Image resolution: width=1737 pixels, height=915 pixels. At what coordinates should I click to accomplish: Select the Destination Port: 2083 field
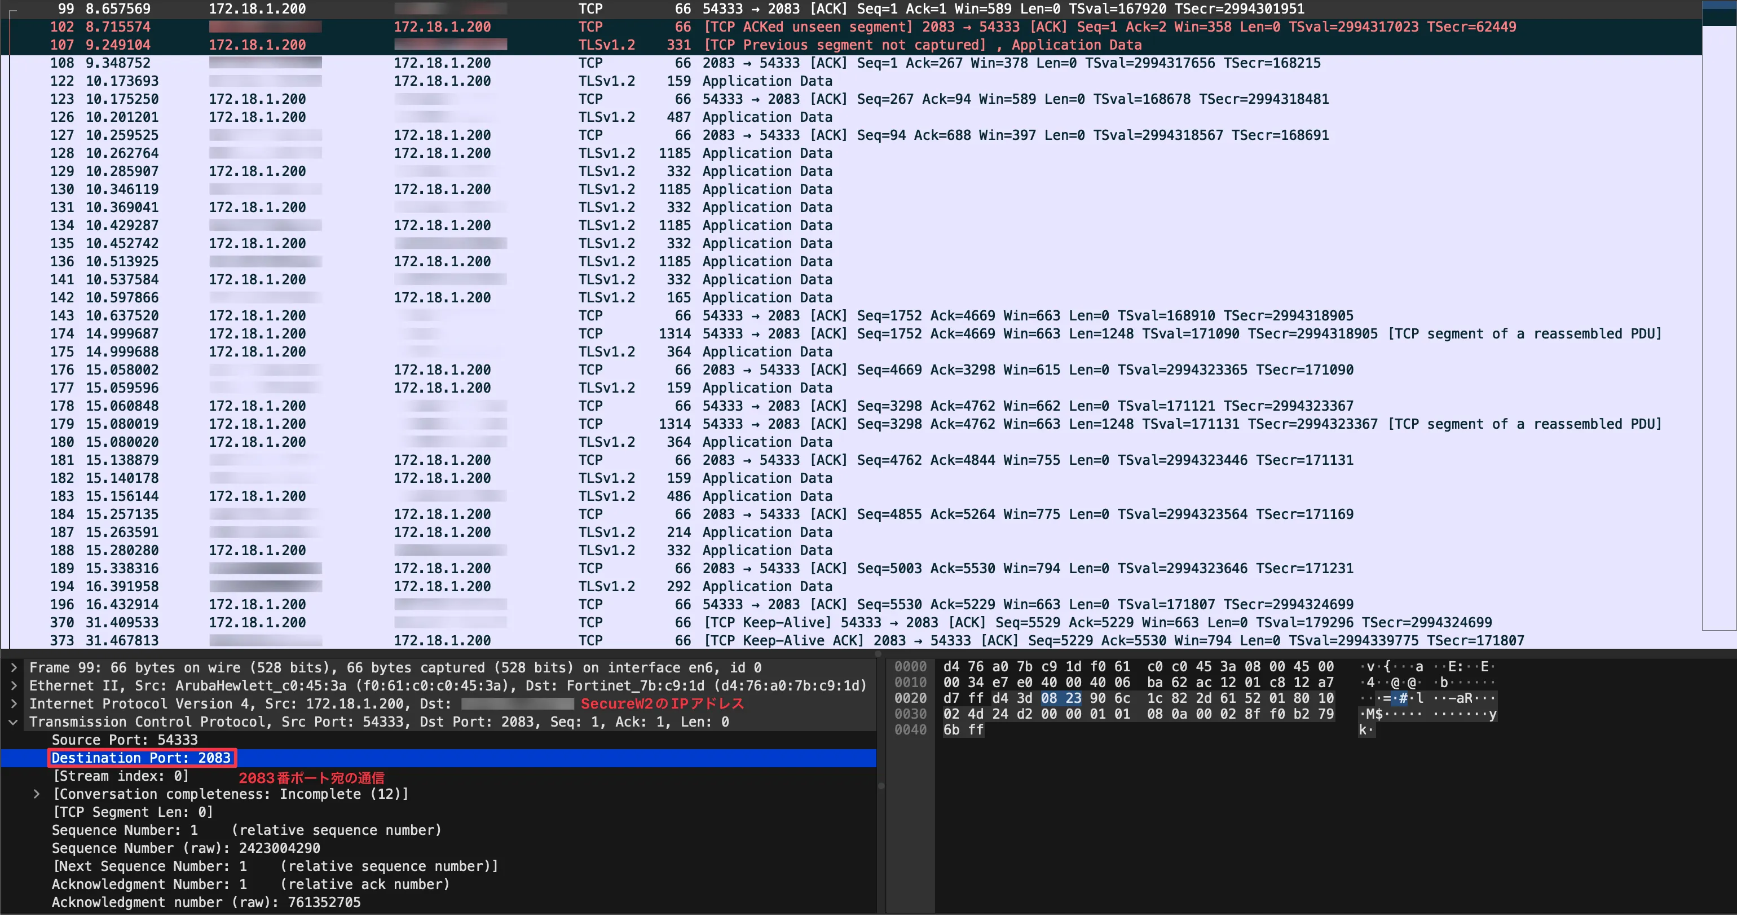pyautogui.click(x=438, y=758)
